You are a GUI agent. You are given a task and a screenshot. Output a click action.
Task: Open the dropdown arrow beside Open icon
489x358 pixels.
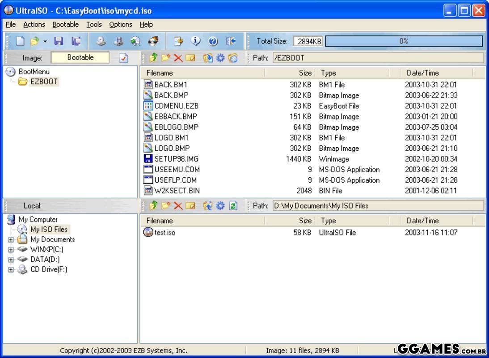pos(45,42)
